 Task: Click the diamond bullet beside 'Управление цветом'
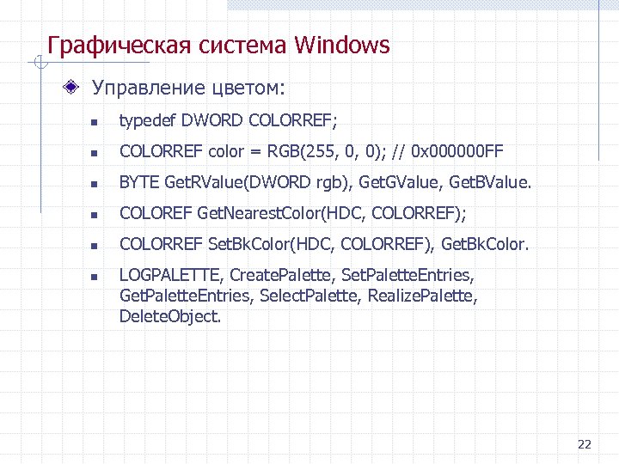[71, 87]
